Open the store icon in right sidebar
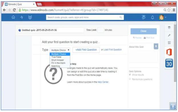The width and height of the screenshot is (178, 112). pyautogui.click(x=169, y=28)
